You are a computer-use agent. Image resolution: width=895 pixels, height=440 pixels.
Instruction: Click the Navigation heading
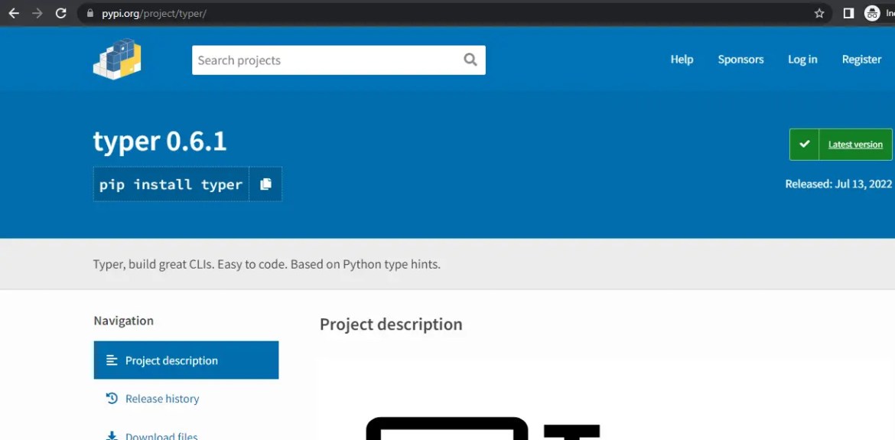point(123,321)
